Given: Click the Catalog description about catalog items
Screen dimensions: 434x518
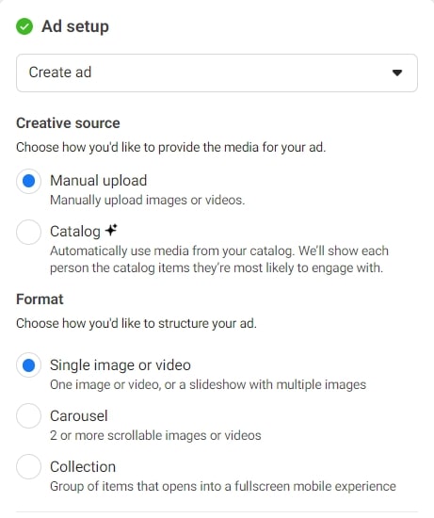Looking at the screenshot, I should [219, 259].
